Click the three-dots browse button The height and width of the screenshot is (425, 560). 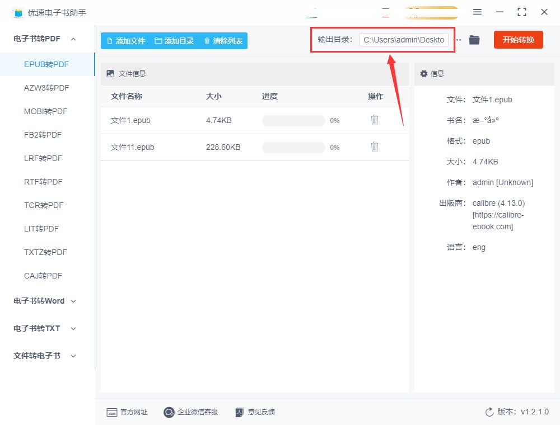click(458, 40)
